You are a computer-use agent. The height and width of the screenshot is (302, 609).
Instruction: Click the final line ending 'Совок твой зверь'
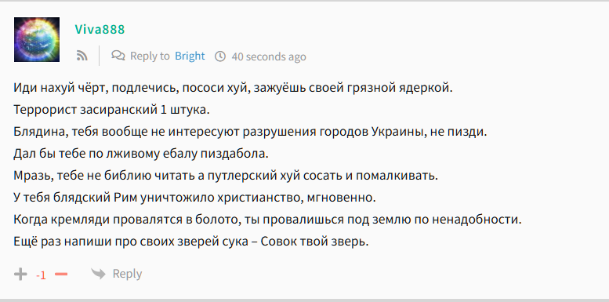click(x=191, y=242)
